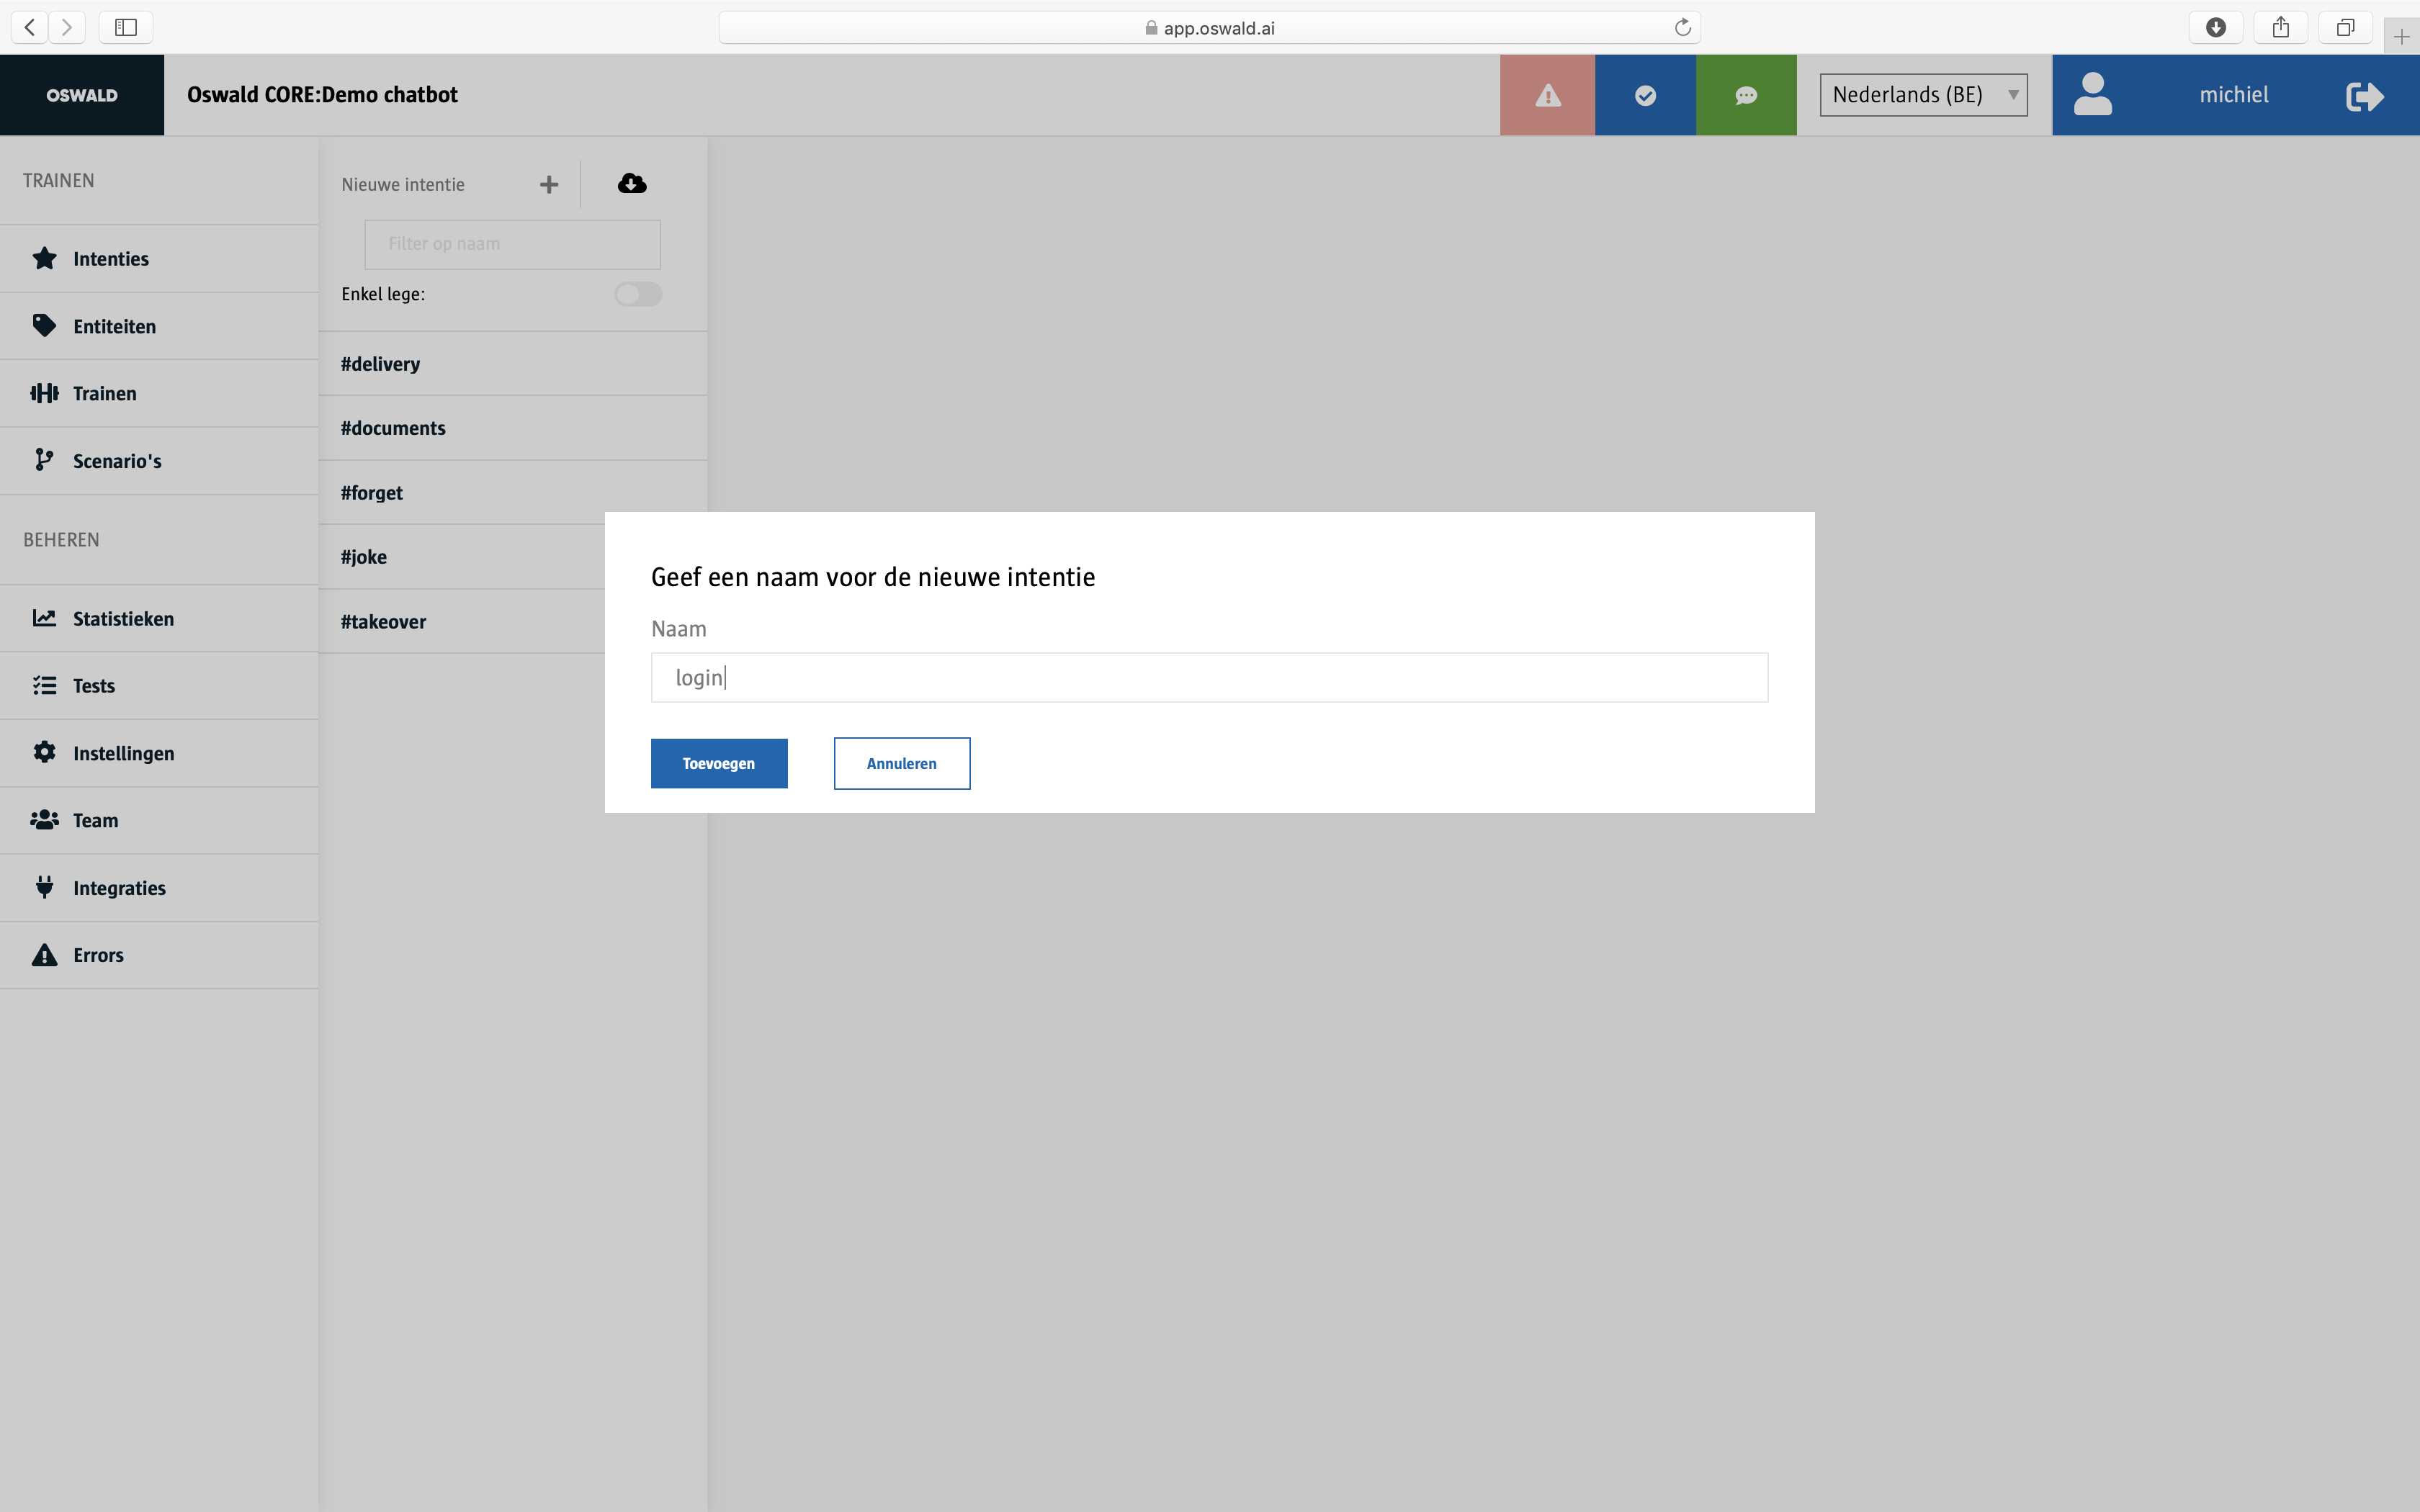Click the Naam input field containing login
This screenshot has height=1512, width=2420.
(1209, 678)
